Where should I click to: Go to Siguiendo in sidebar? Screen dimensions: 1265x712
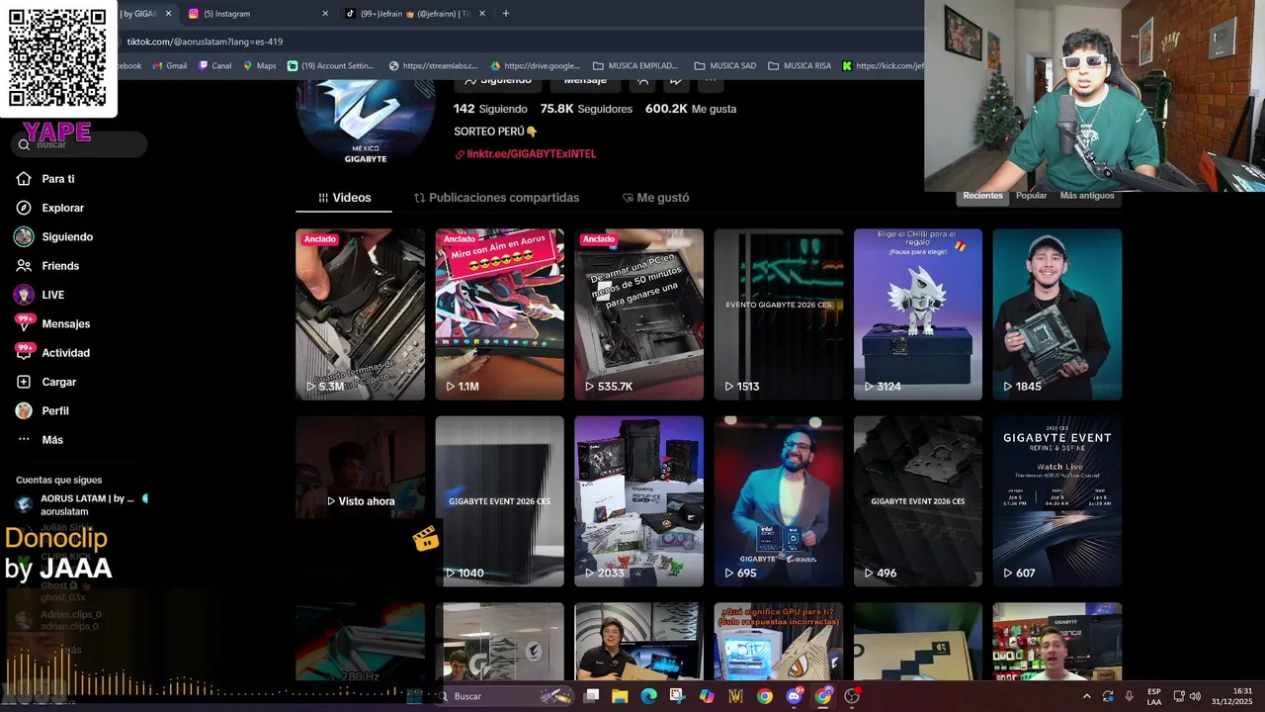(x=66, y=237)
